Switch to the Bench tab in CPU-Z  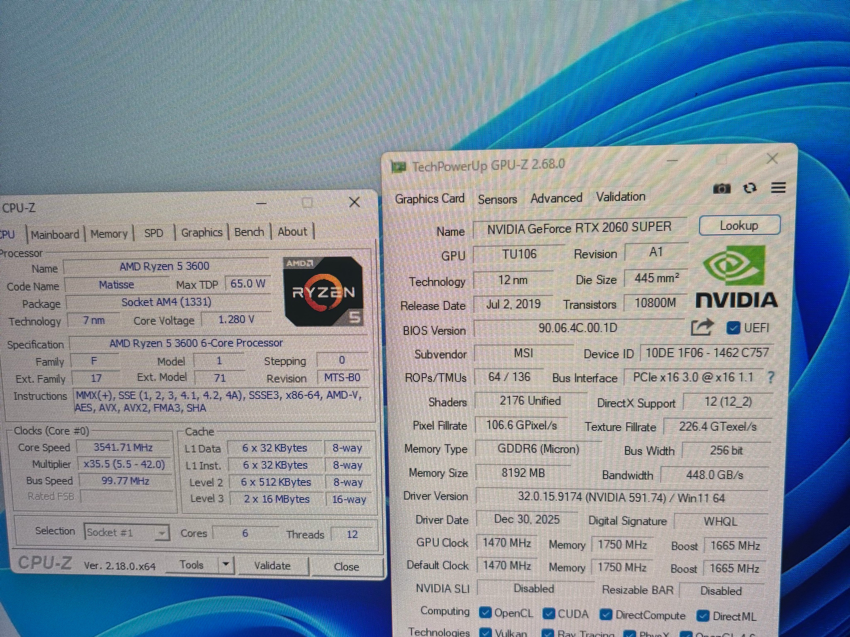(x=249, y=232)
